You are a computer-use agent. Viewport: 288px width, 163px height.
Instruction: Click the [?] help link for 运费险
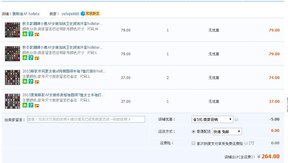pyautogui.click(x=251, y=143)
